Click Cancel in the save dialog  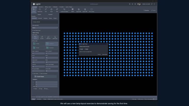(x=99, y=54)
